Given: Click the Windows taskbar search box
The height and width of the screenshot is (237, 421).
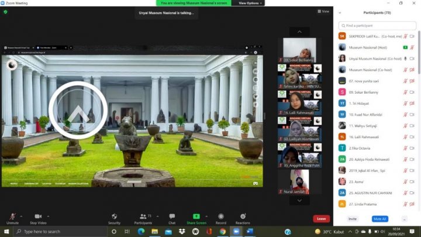Looking at the screenshot, I should click(x=60, y=232).
